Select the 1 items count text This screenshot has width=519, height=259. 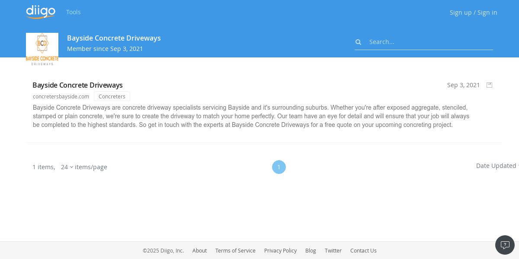click(44, 167)
